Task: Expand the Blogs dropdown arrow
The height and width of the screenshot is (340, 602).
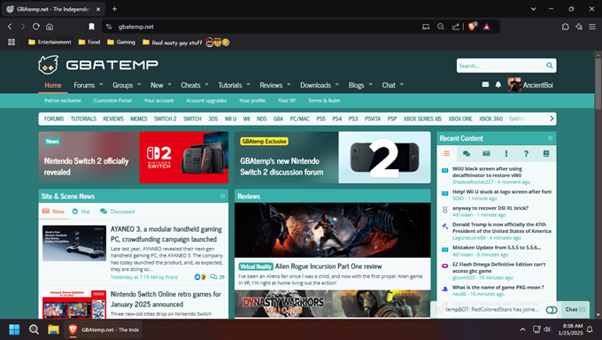Action: (370, 84)
